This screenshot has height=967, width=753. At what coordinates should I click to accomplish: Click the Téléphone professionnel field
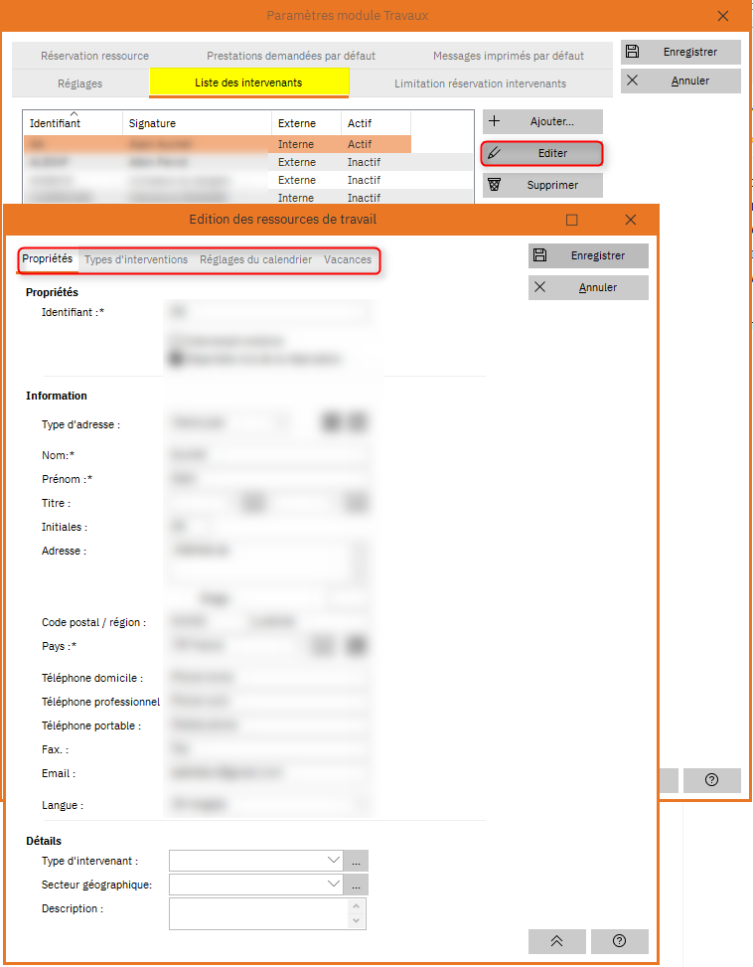tap(268, 702)
